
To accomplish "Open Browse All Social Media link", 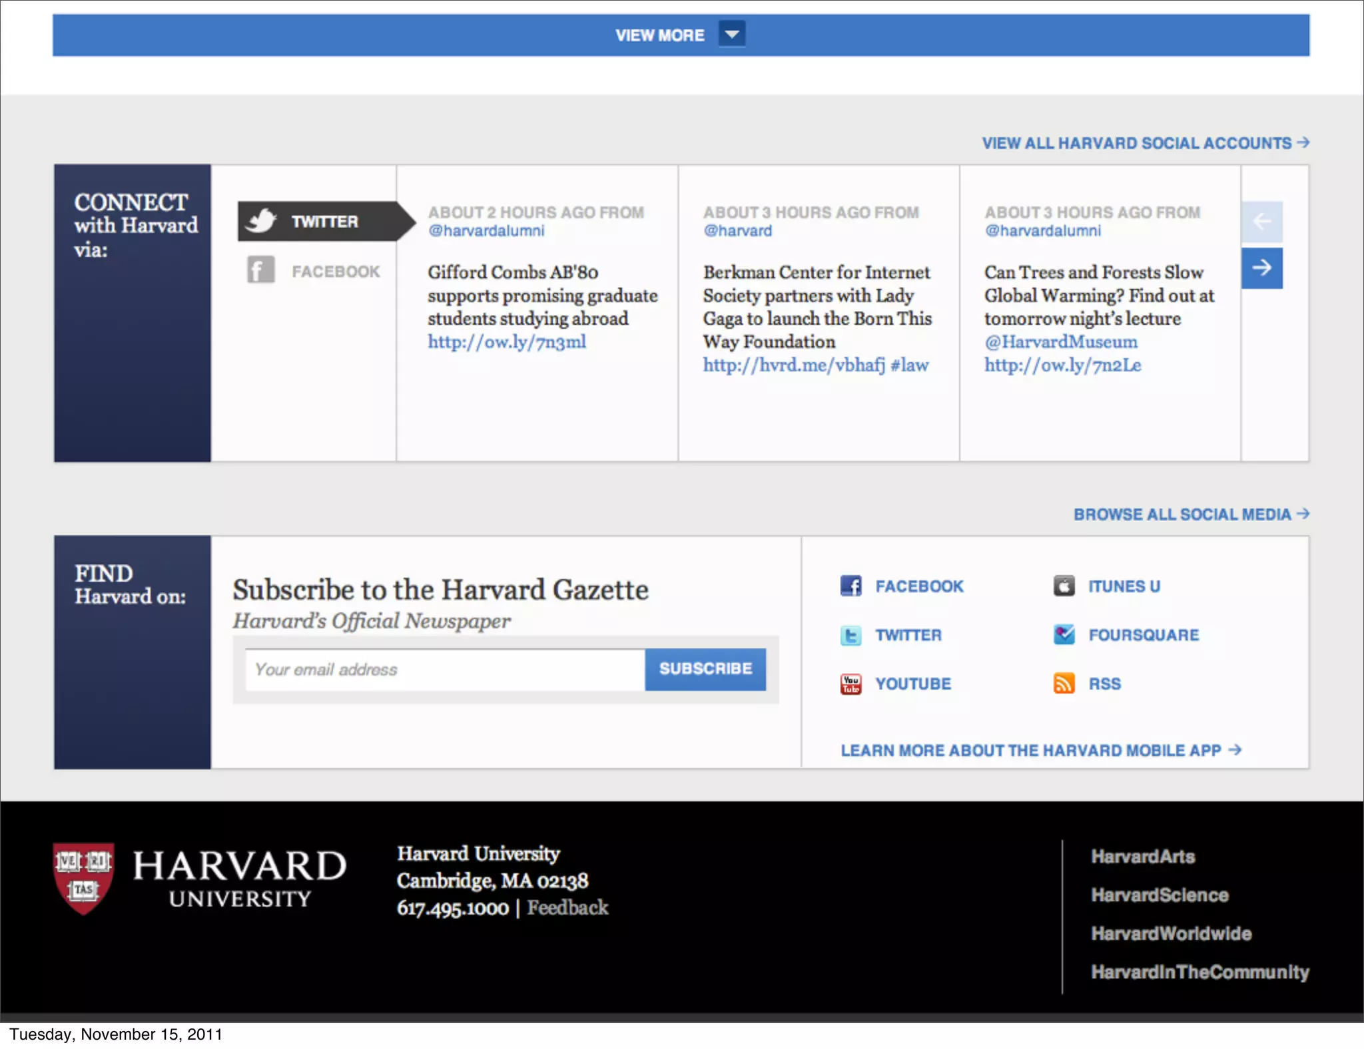I will tap(1190, 515).
